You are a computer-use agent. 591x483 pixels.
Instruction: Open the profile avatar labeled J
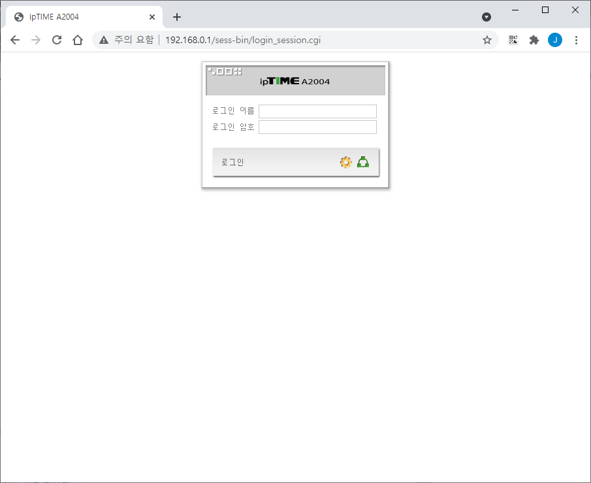[x=555, y=40]
